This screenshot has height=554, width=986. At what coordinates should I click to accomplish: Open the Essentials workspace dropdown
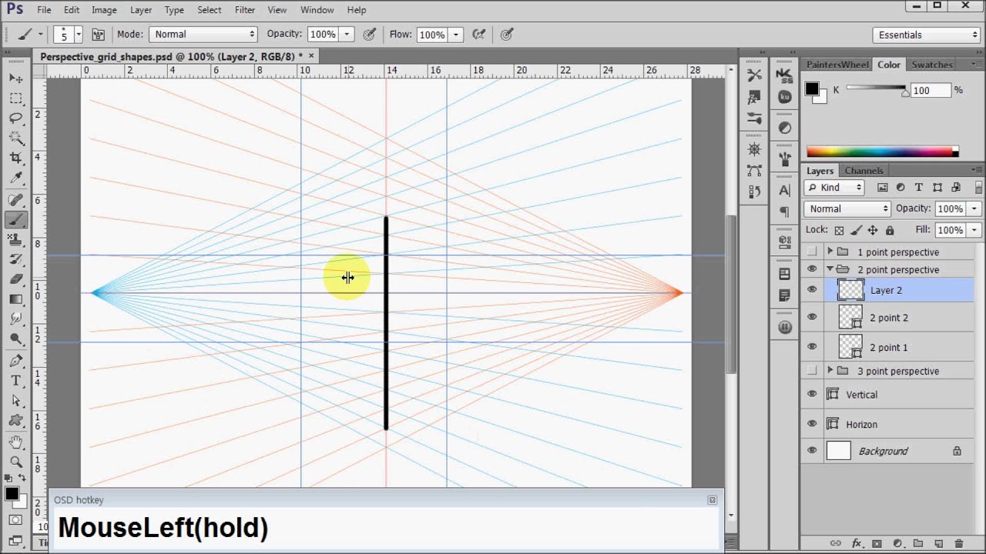coord(927,35)
